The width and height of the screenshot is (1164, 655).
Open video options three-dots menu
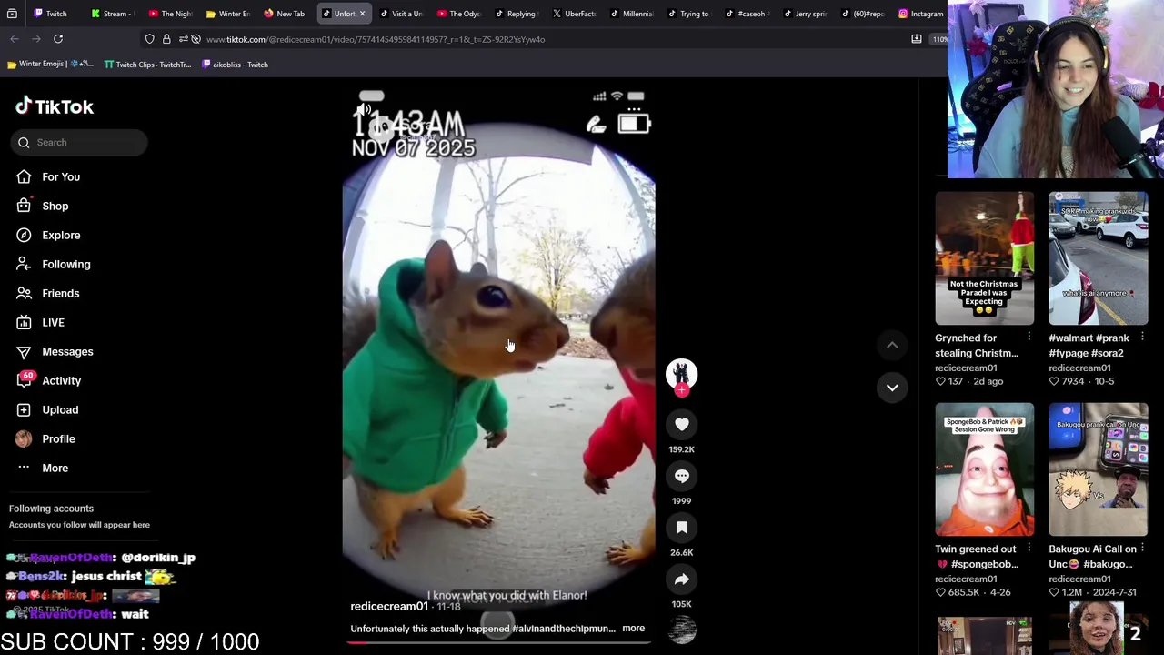[x=634, y=110]
